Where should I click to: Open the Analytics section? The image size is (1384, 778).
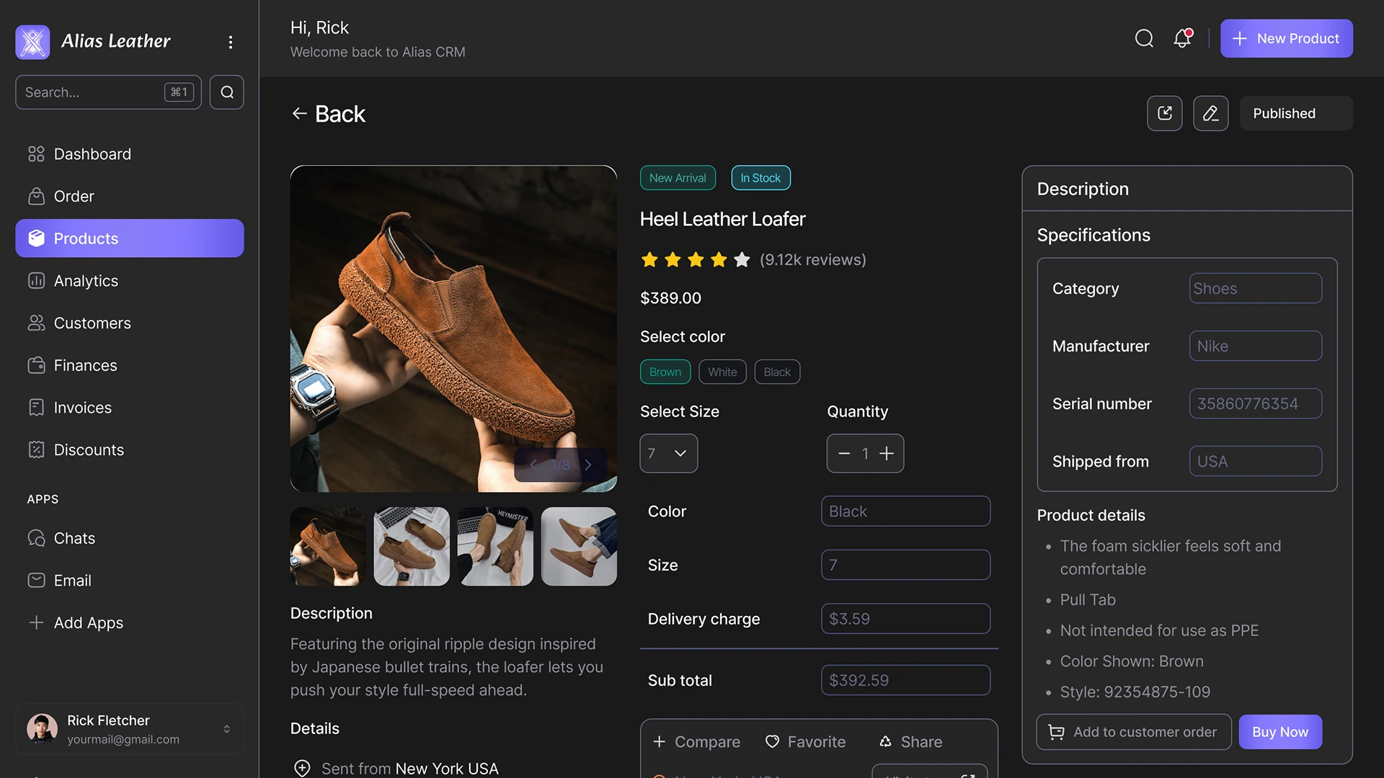click(86, 281)
